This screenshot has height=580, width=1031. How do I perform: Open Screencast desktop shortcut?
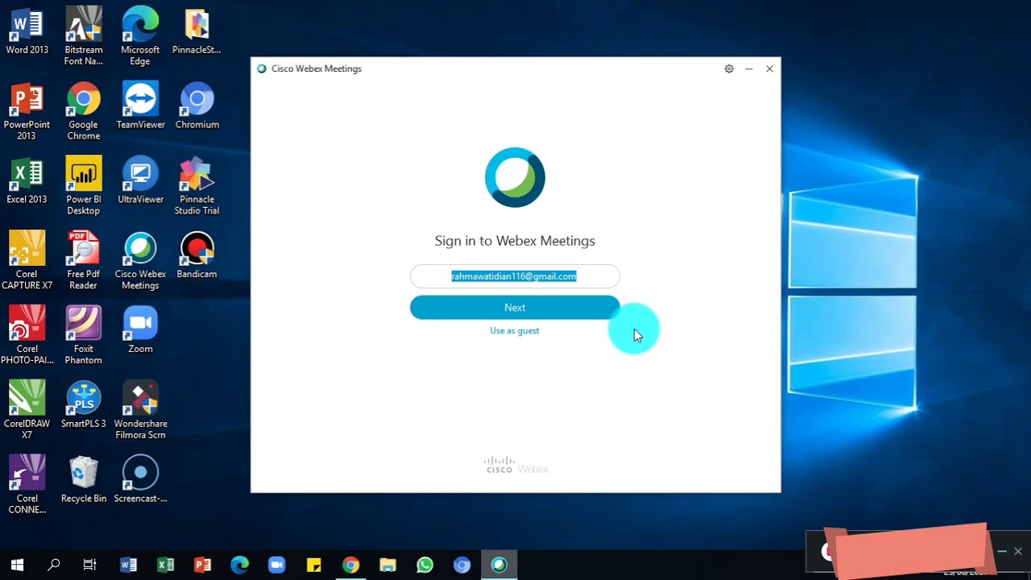(140, 480)
